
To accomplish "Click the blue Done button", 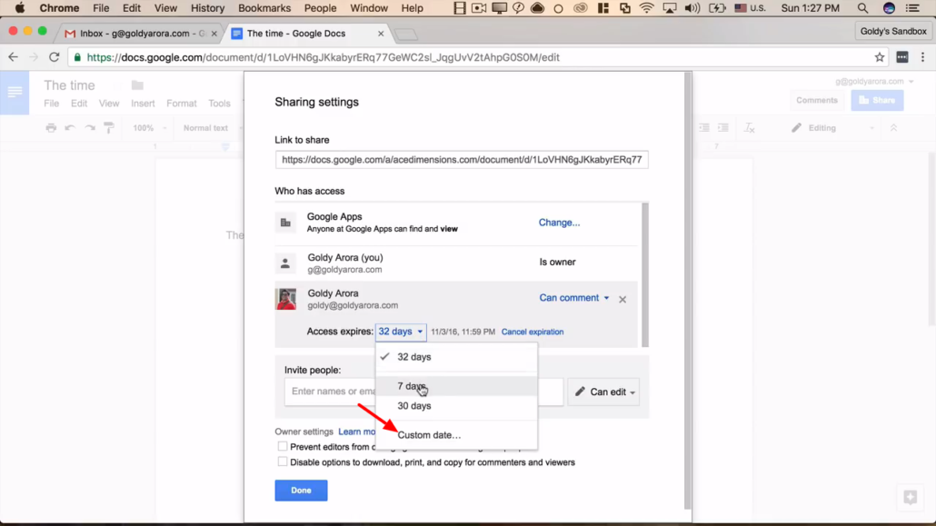I will pyautogui.click(x=301, y=491).
